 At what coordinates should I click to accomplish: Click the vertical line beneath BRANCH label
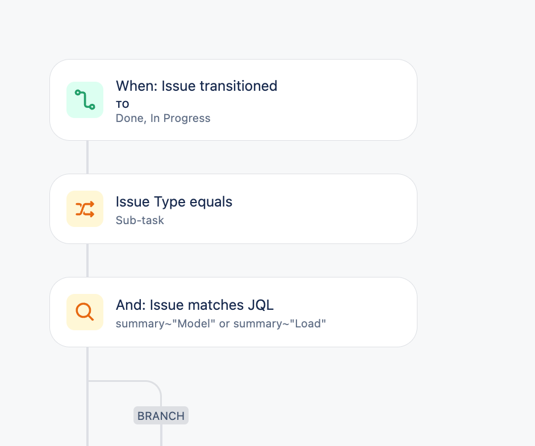click(x=161, y=436)
